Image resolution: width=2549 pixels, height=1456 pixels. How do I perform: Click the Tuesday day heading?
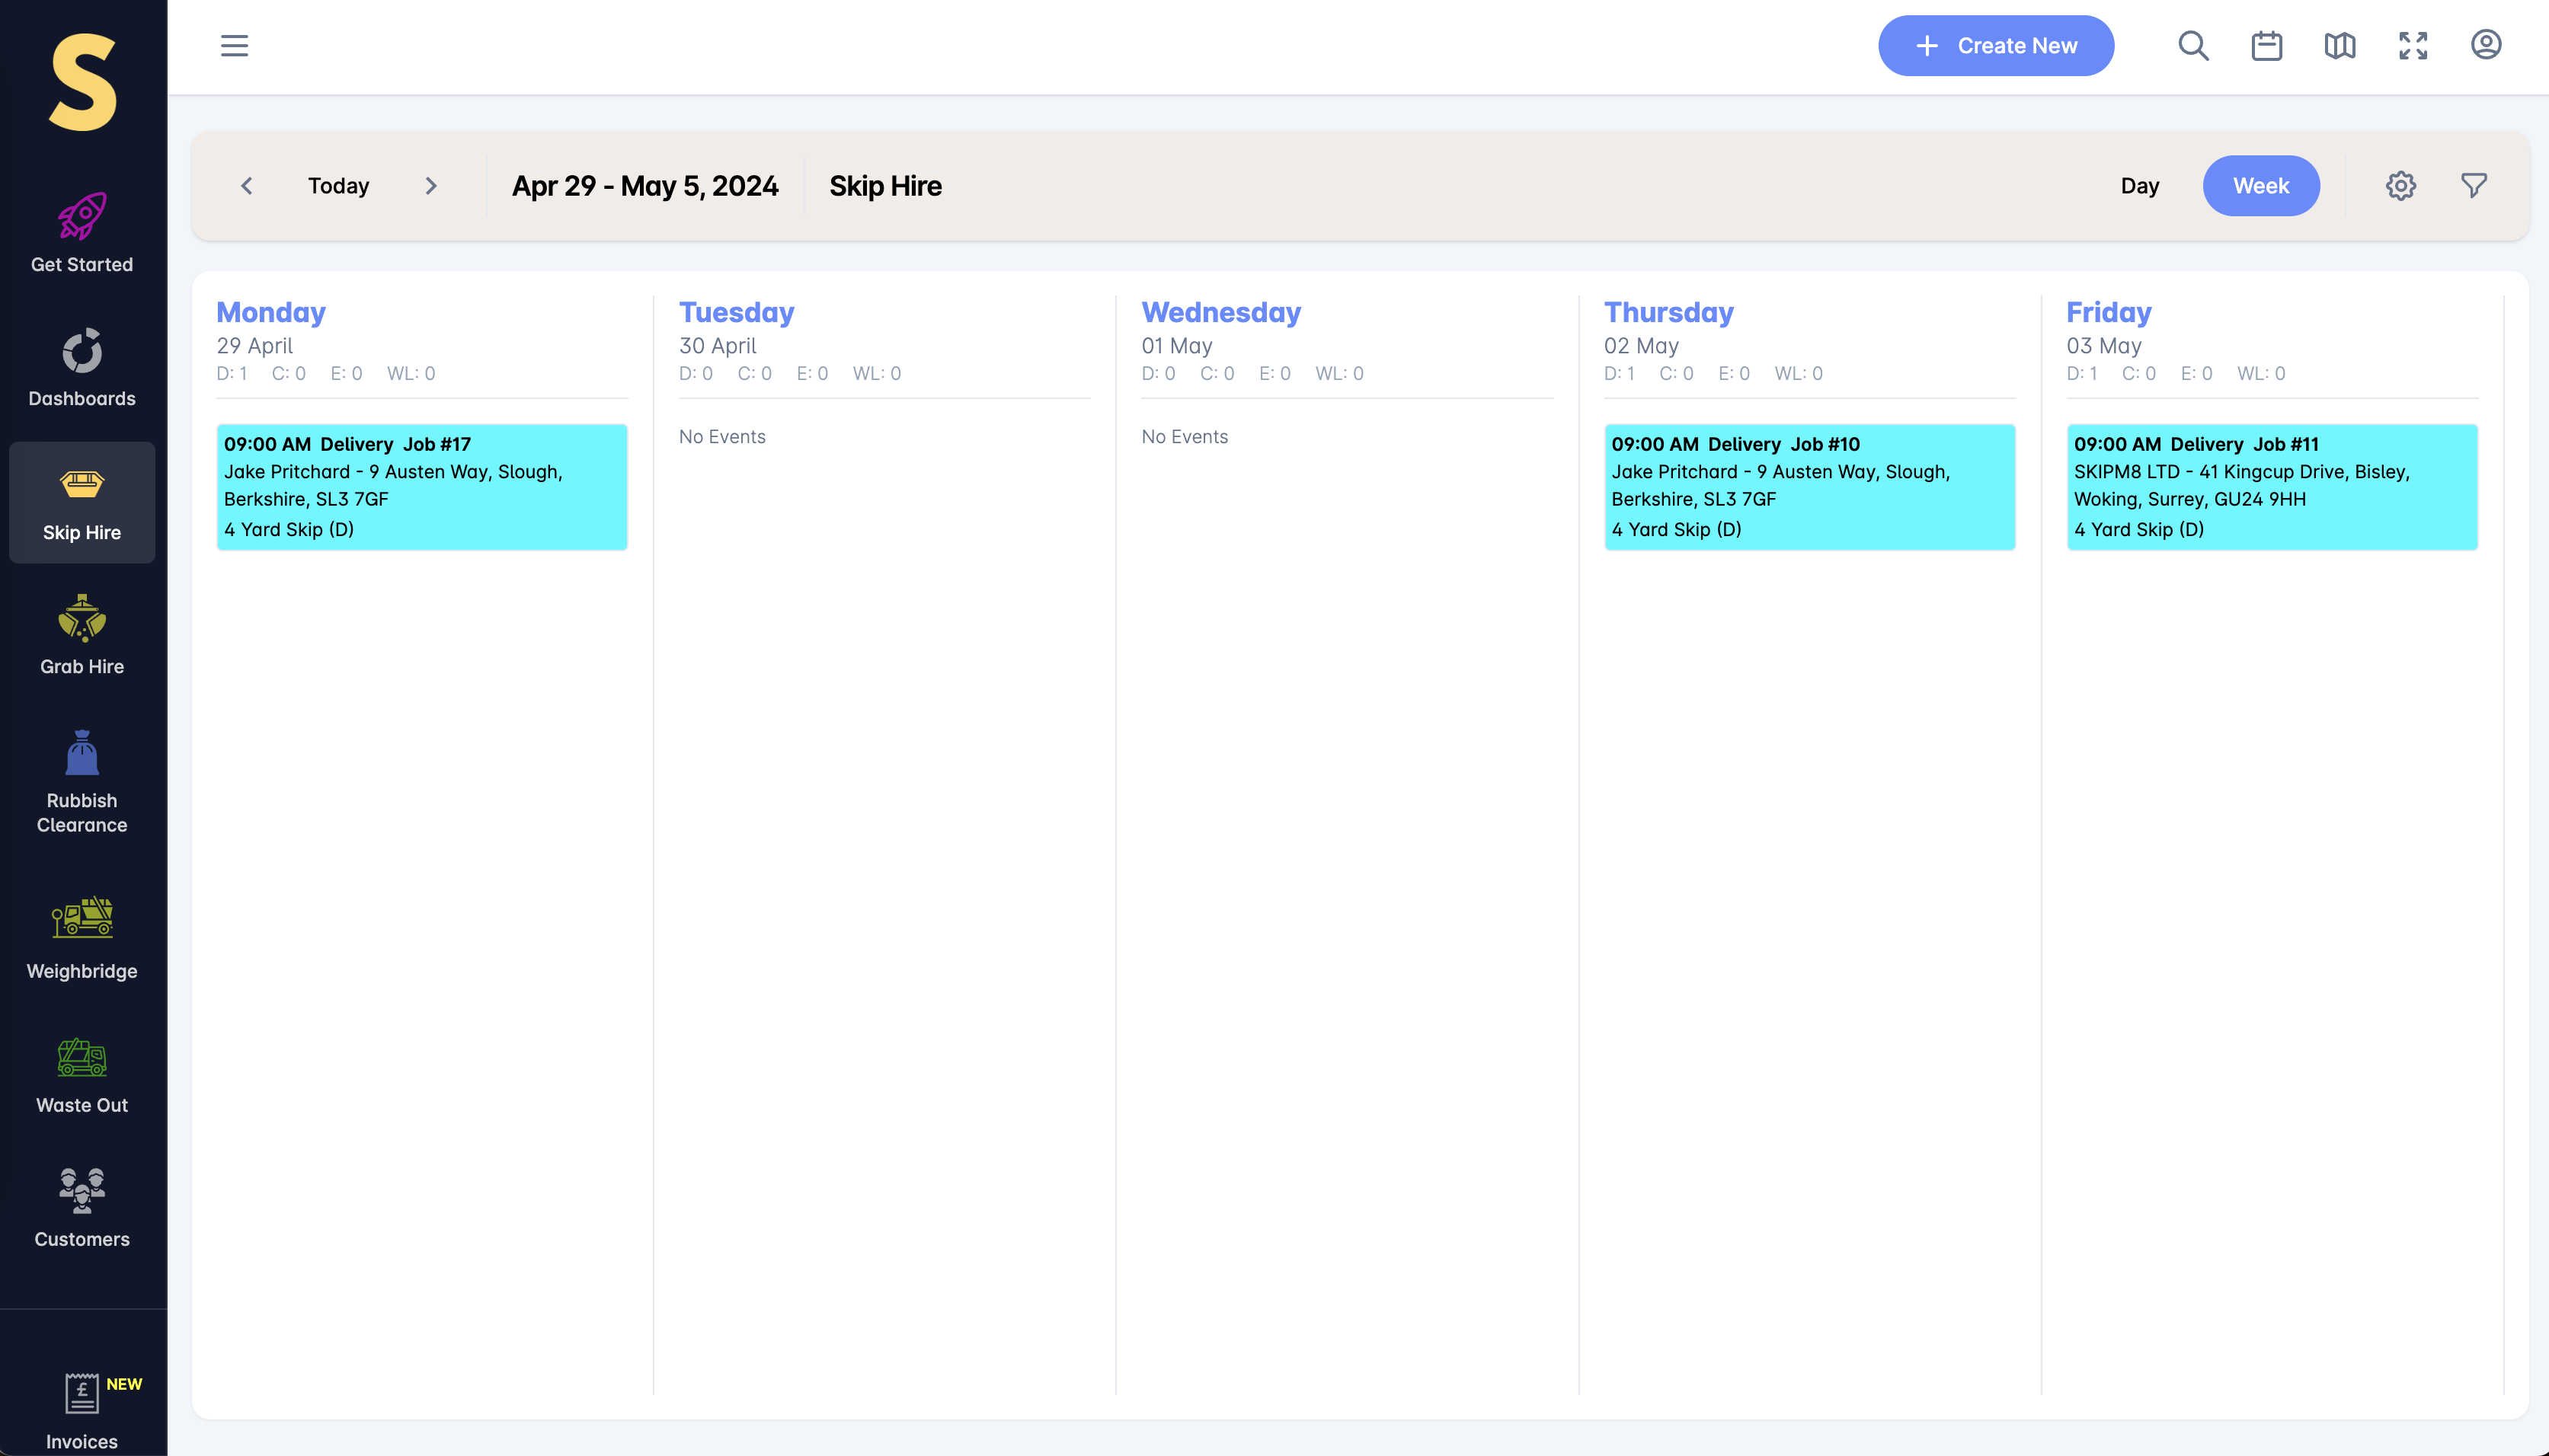click(x=737, y=312)
